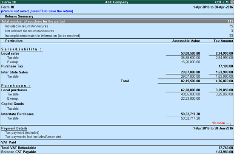This screenshot has width=234, height=154.
Task: Select Taxable under Local sales
Action: click(117, 58)
